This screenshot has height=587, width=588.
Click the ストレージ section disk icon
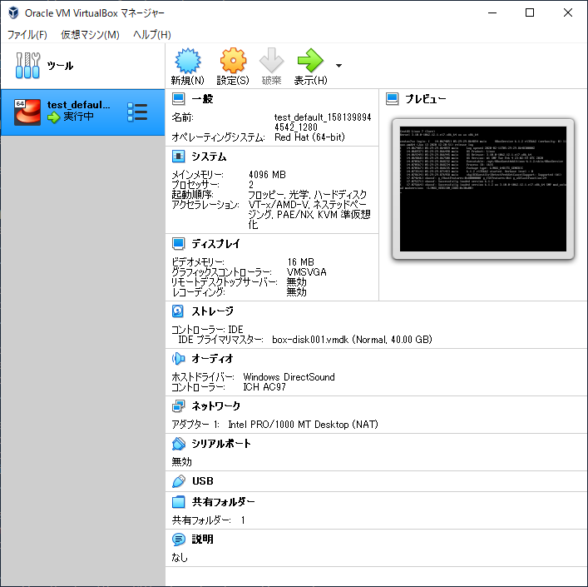[x=178, y=311]
